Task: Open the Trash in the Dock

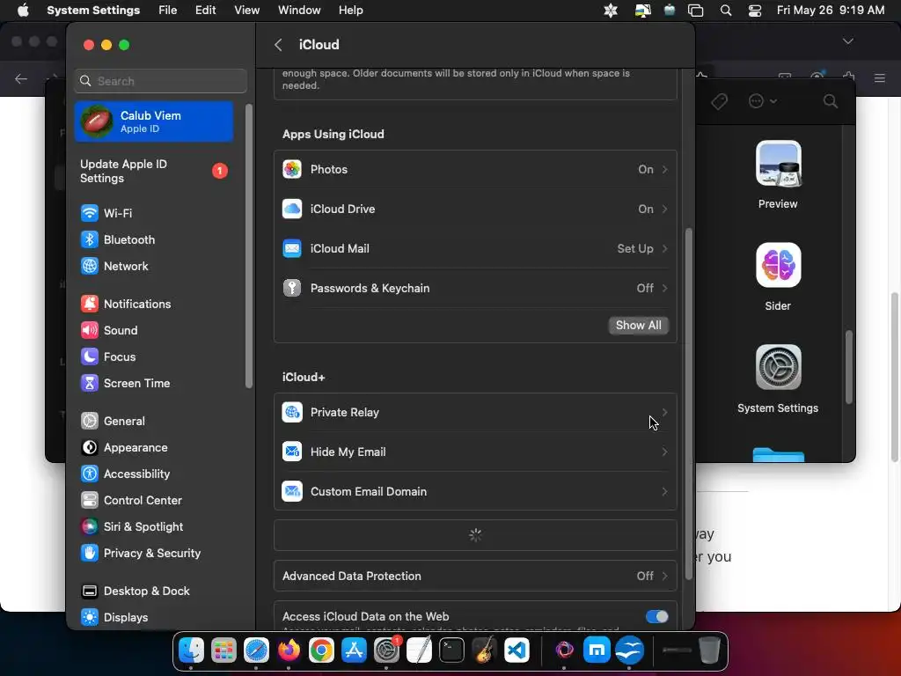Action: [x=710, y=650]
